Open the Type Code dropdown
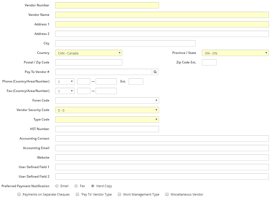 pyautogui.click(x=107, y=119)
